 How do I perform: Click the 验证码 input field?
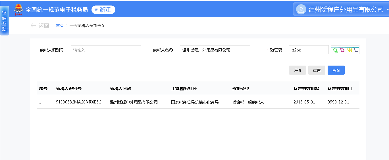tap(309, 50)
